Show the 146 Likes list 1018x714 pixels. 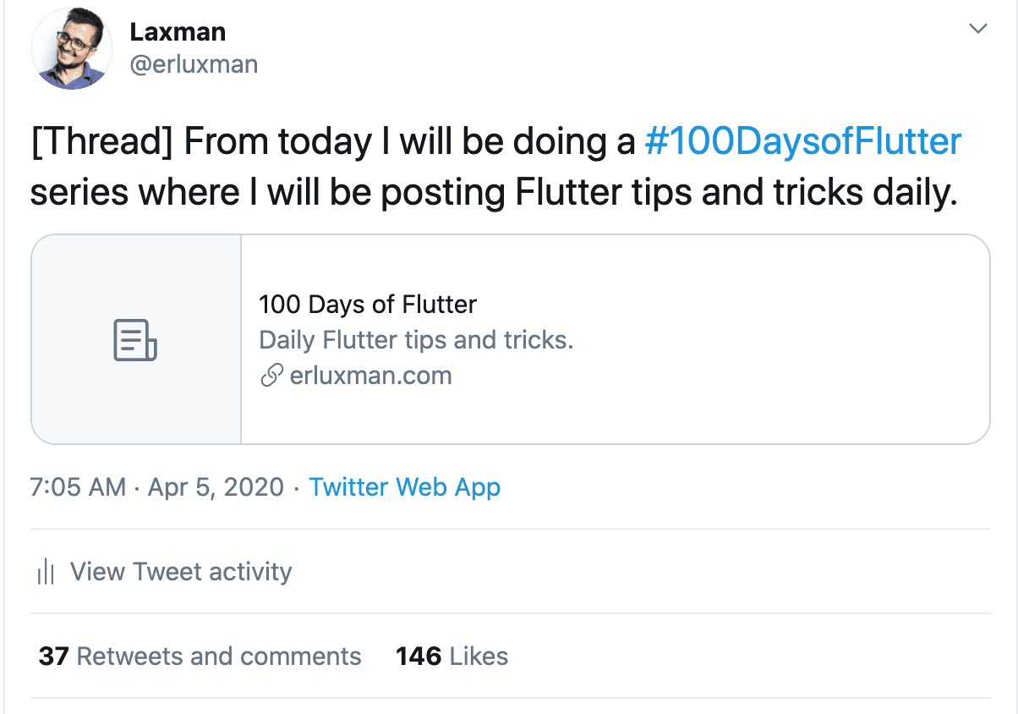[452, 656]
